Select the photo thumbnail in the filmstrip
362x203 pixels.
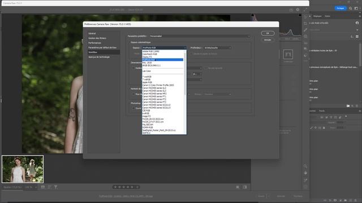point(23,169)
